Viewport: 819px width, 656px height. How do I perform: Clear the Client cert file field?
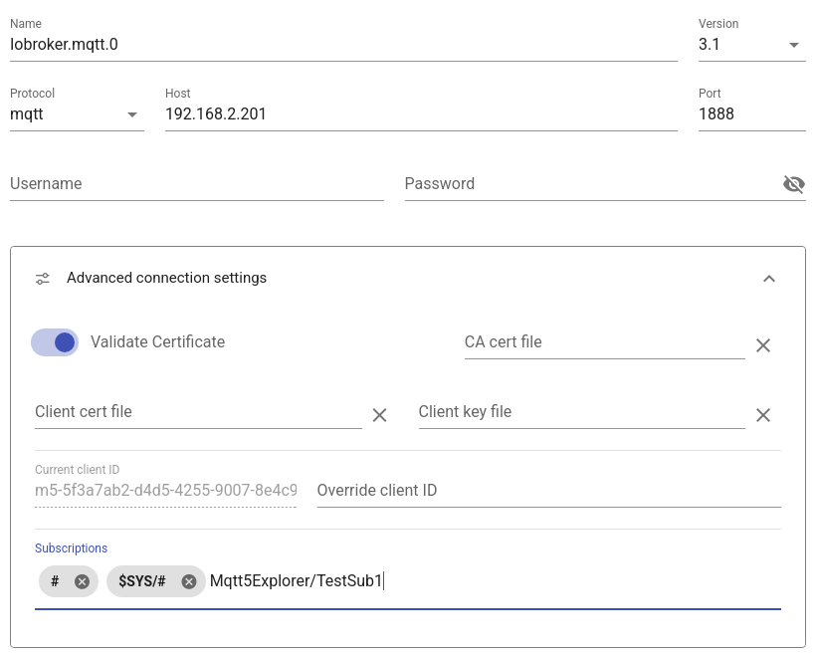379,415
